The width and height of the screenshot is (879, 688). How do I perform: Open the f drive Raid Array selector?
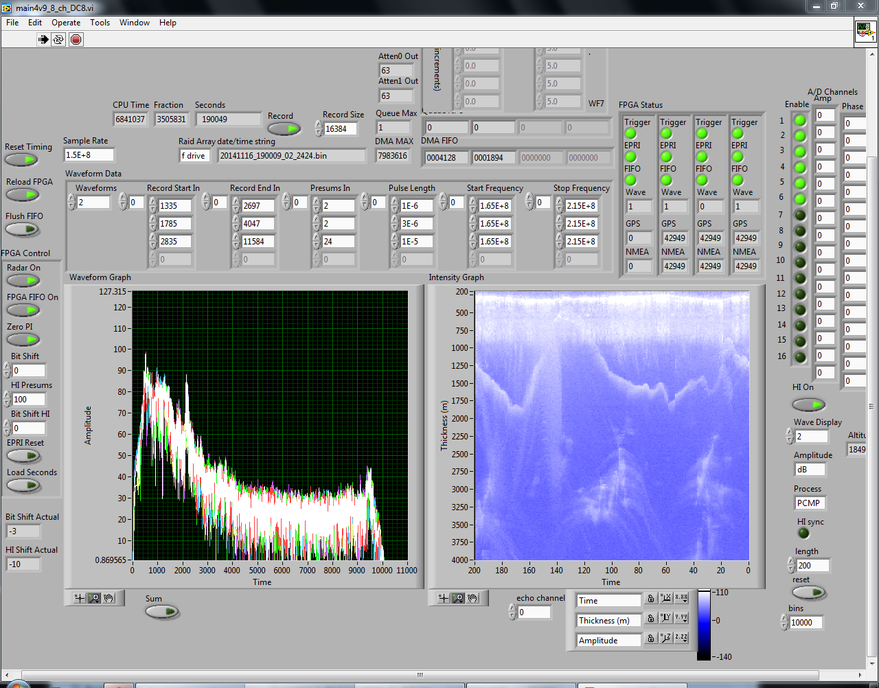[194, 156]
